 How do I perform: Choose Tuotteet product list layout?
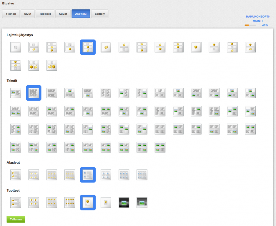click(x=16, y=202)
